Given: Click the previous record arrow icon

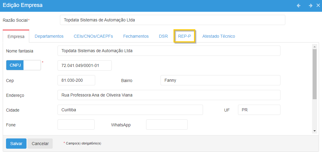Looking at the screenshot, I should coord(299,5).
